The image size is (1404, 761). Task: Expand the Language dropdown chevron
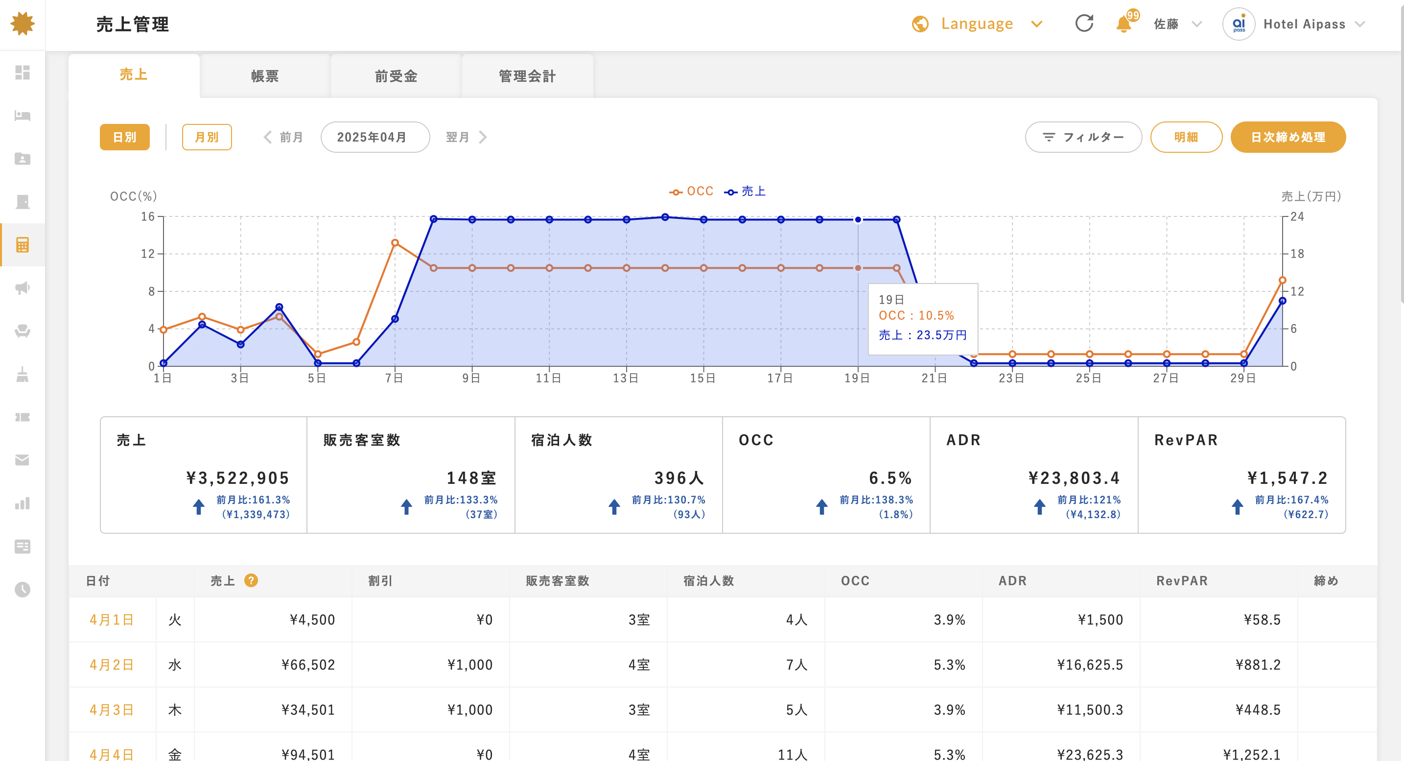tap(1037, 24)
